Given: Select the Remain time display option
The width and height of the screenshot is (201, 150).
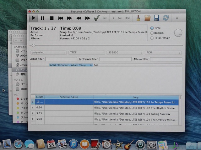Looking at the screenshot, I should (152, 33).
